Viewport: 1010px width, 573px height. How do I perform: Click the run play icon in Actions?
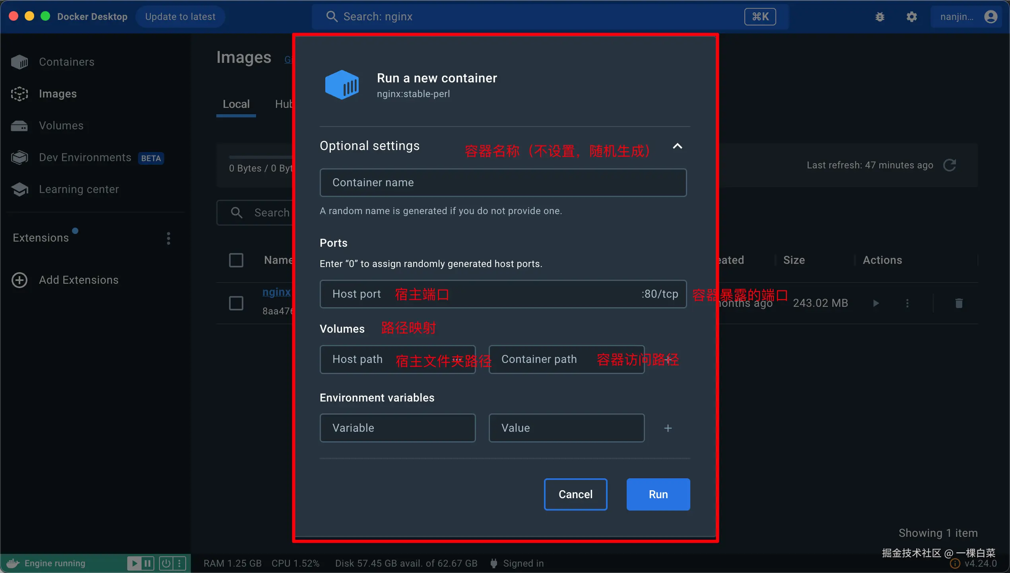(876, 303)
